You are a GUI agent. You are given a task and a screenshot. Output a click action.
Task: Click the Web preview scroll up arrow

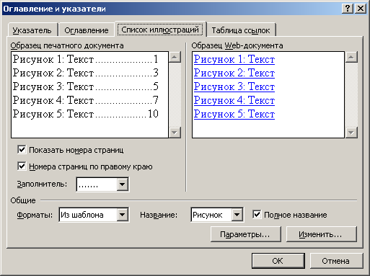pos(351,57)
